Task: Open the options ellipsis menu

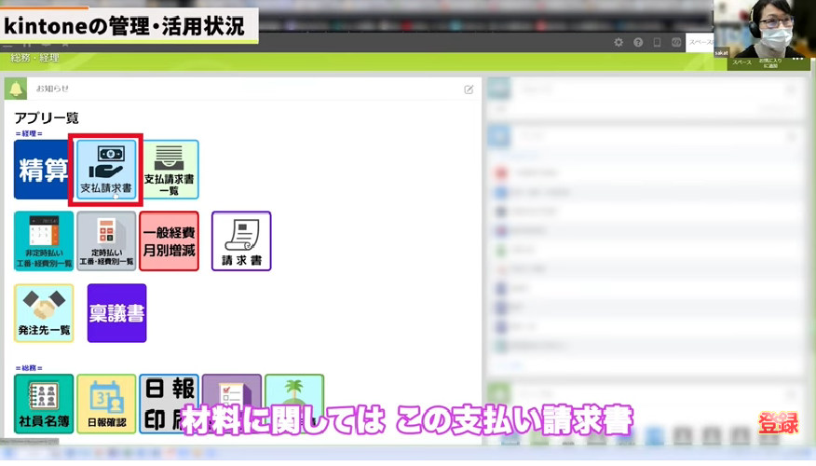Action: pos(797,60)
